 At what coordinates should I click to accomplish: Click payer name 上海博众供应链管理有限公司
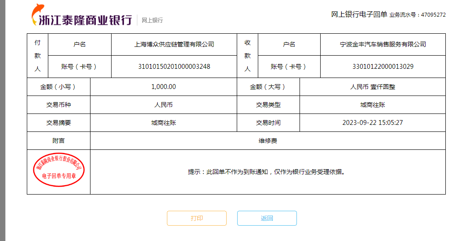(x=174, y=44)
